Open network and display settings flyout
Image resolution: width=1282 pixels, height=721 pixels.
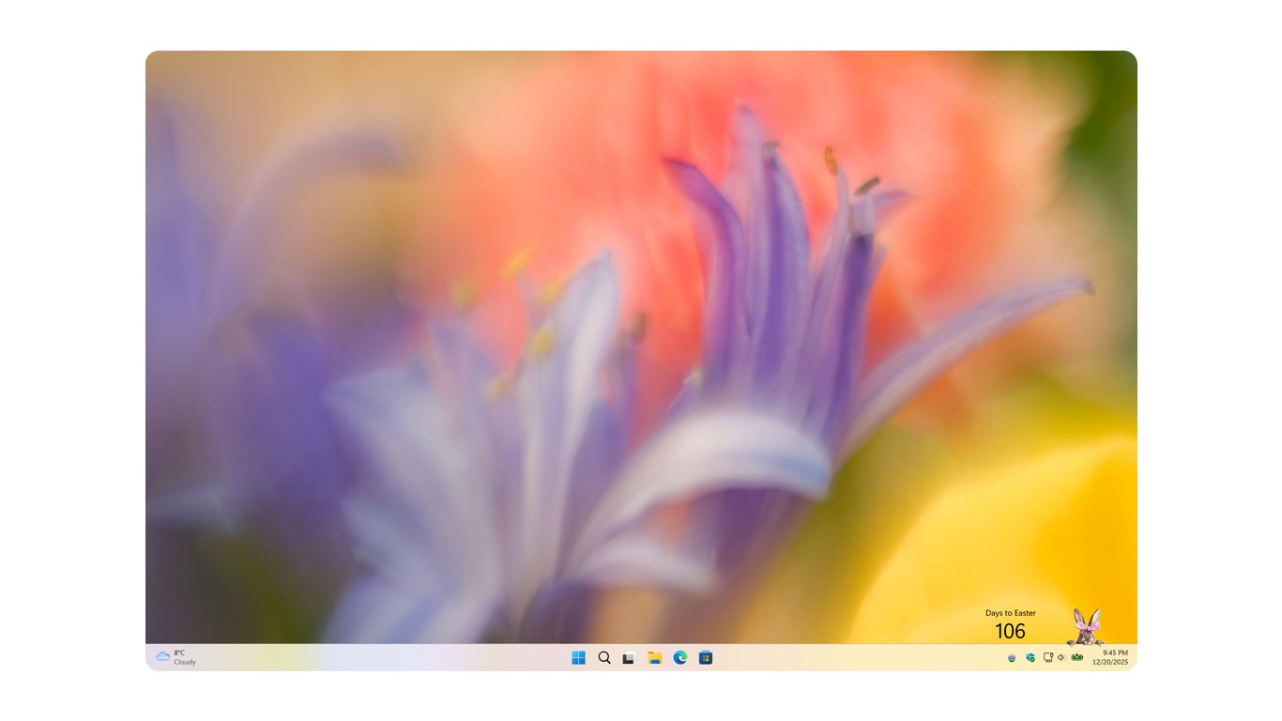coord(1048,657)
